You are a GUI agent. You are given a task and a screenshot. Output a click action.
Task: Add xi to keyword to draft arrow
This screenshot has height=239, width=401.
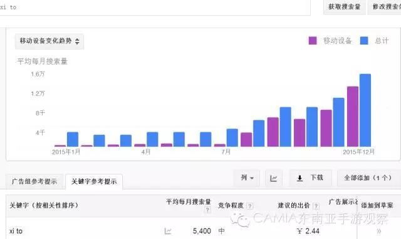[x=378, y=231]
